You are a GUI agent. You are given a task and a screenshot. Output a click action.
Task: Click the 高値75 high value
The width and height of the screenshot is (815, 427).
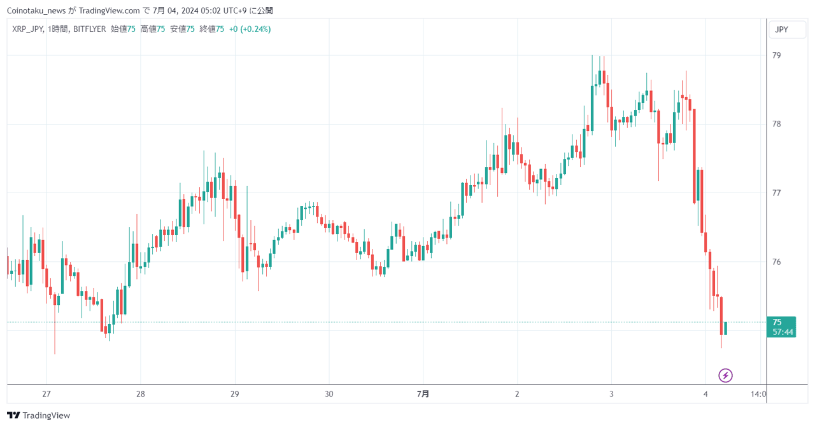point(153,29)
